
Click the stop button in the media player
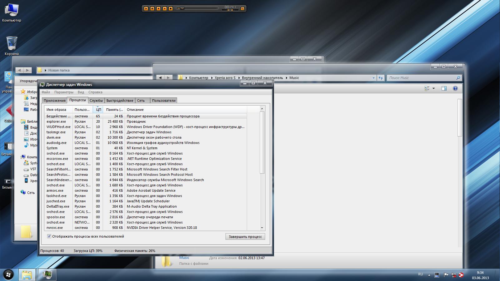pyautogui.click(x=171, y=8)
